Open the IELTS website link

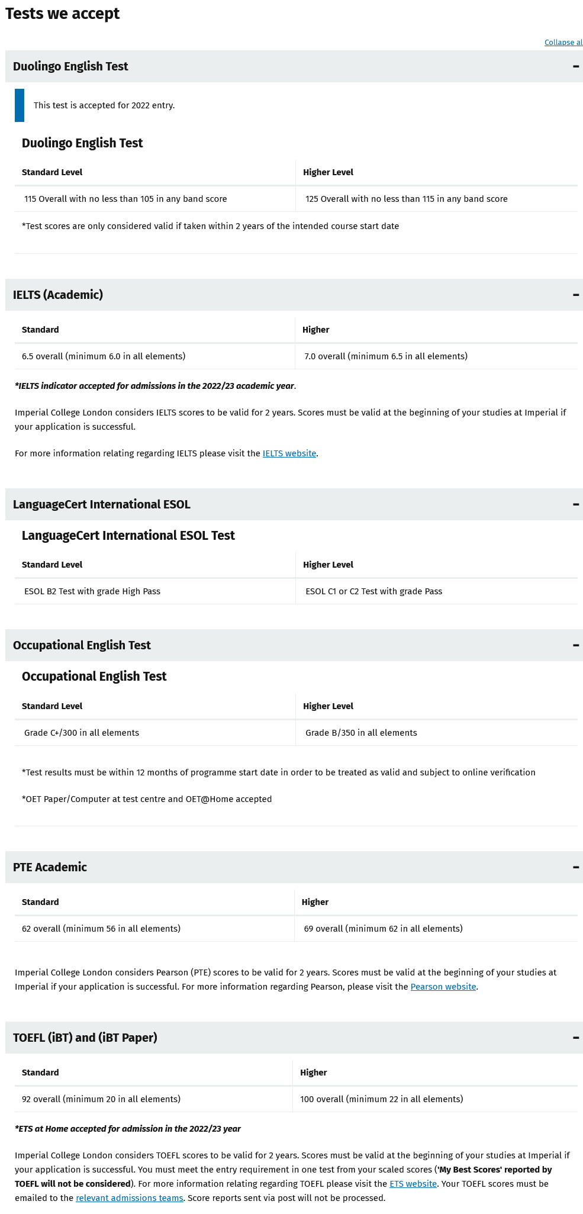[289, 453]
